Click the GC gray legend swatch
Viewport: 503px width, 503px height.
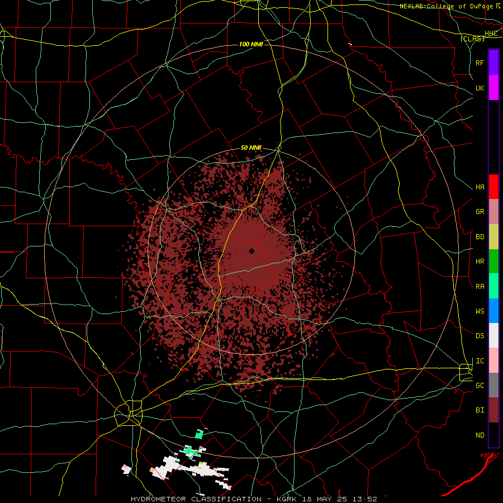(x=493, y=385)
